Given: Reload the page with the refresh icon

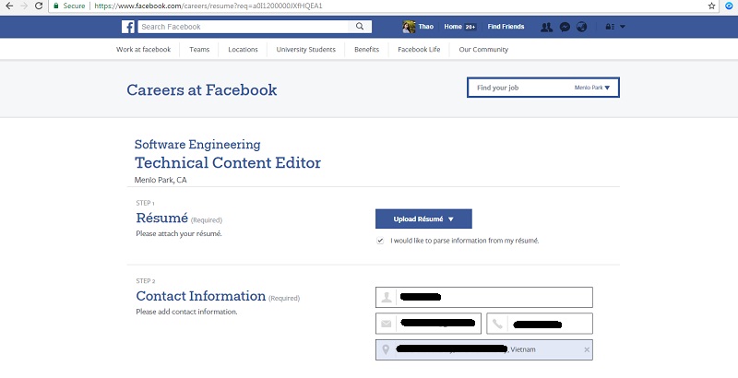Looking at the screenshot, I should click(39, 6).
